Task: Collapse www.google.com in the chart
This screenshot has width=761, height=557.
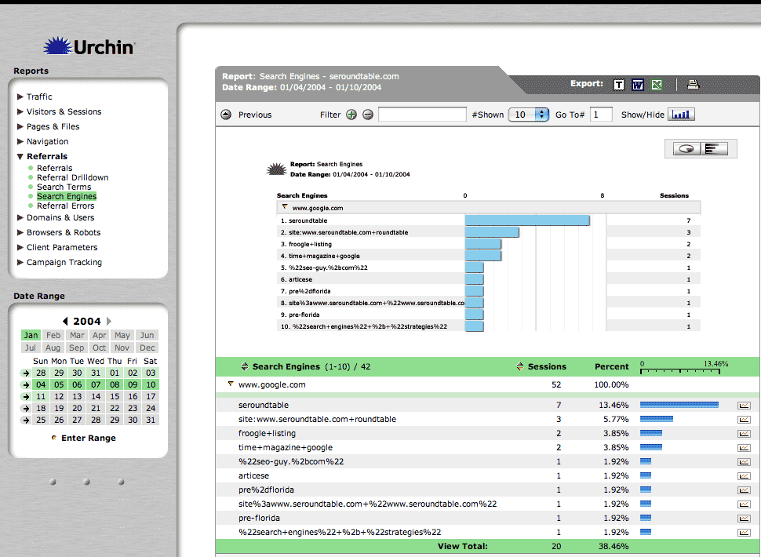Action: 285,207
